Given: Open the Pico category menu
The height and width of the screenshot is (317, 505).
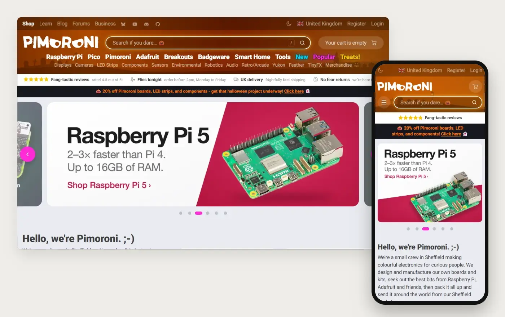Looking at the screenshot, I should pos(94,57).
